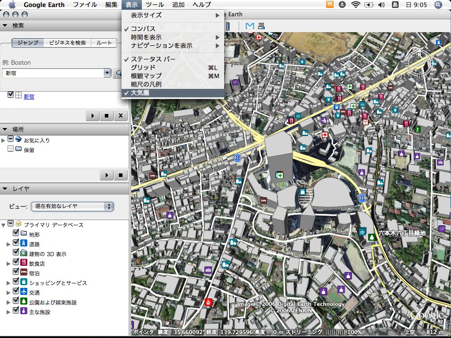Click the route 319 shield on the map
Screen dimensions: 451x338
pyautogui.click(x=362, y=198)
